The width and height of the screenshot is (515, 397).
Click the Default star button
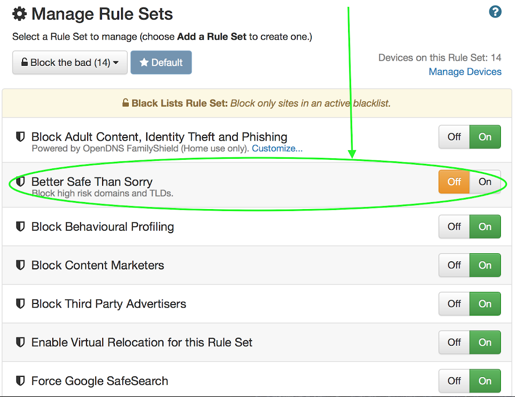point(161,63)
